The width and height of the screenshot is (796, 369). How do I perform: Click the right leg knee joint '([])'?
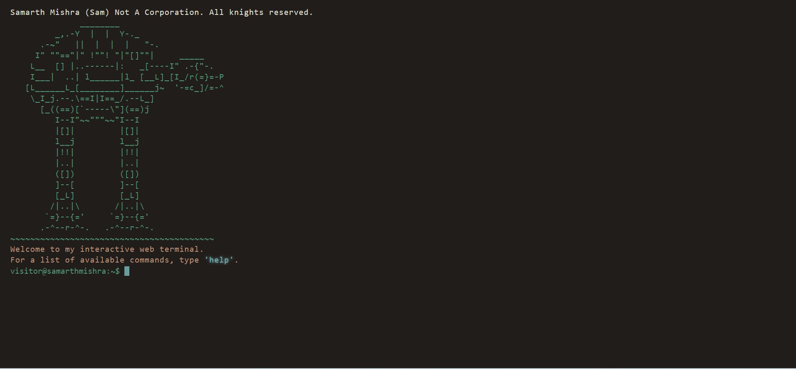tap(130, 174)
